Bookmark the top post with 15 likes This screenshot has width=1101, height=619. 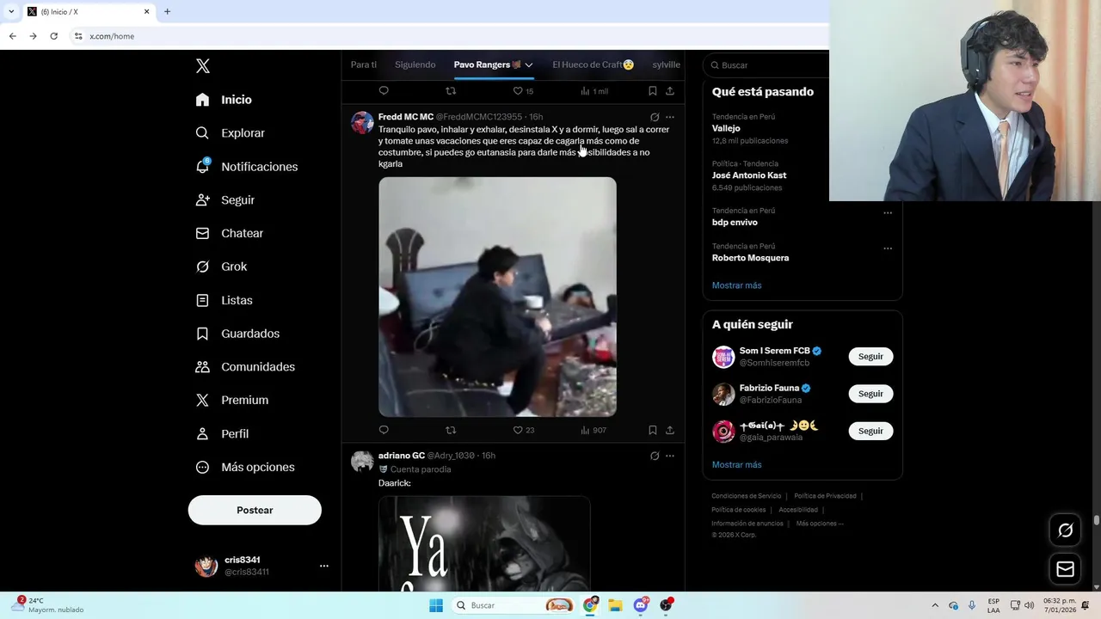point(653,91)
